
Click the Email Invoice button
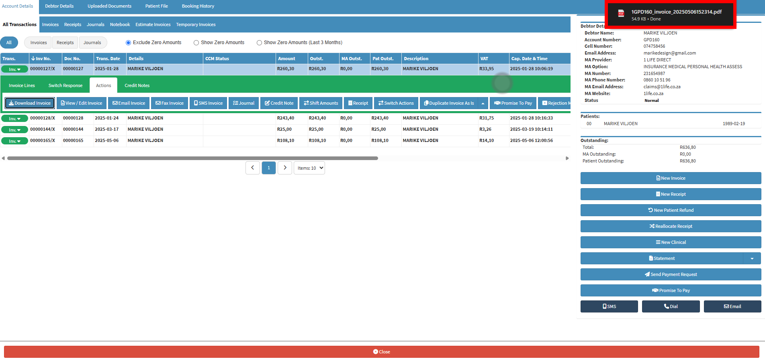tap(129, 103)
